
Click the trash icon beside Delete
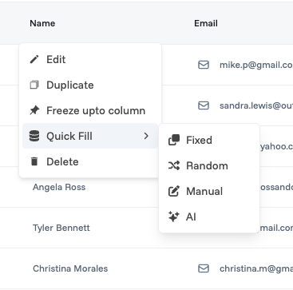click(x=34, y=161)
